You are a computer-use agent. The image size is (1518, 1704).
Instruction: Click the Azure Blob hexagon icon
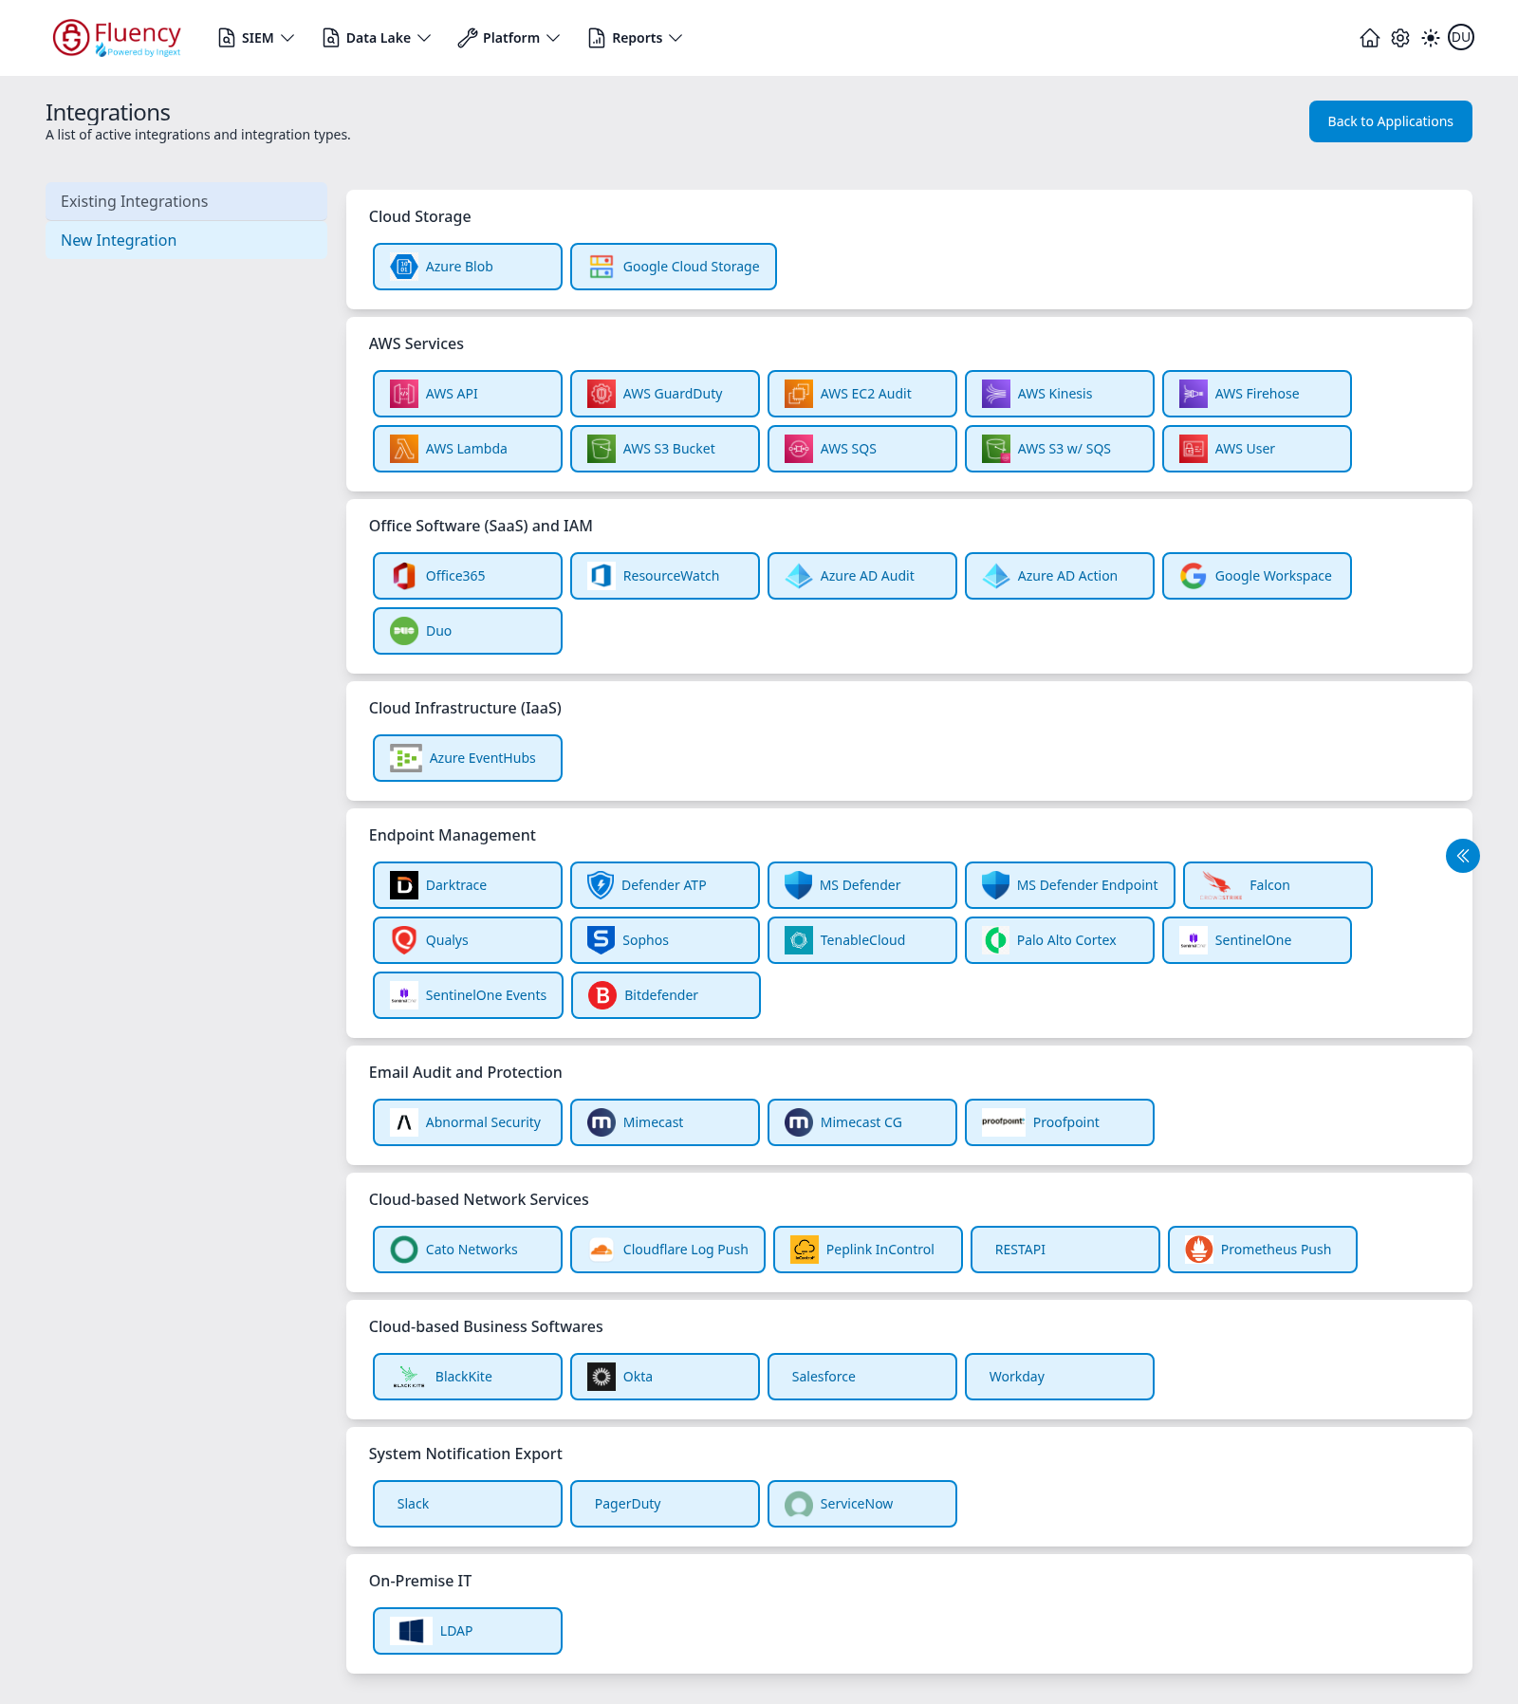tap(404, 267)
